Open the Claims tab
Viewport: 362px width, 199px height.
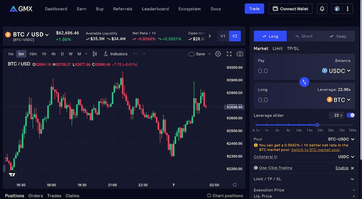[72, 195]
